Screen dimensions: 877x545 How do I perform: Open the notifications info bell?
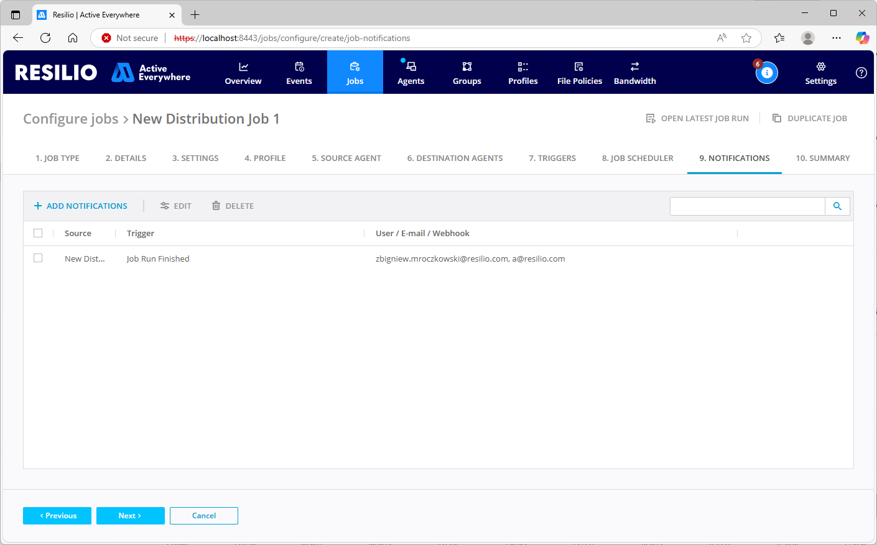(x=766, y=73)
